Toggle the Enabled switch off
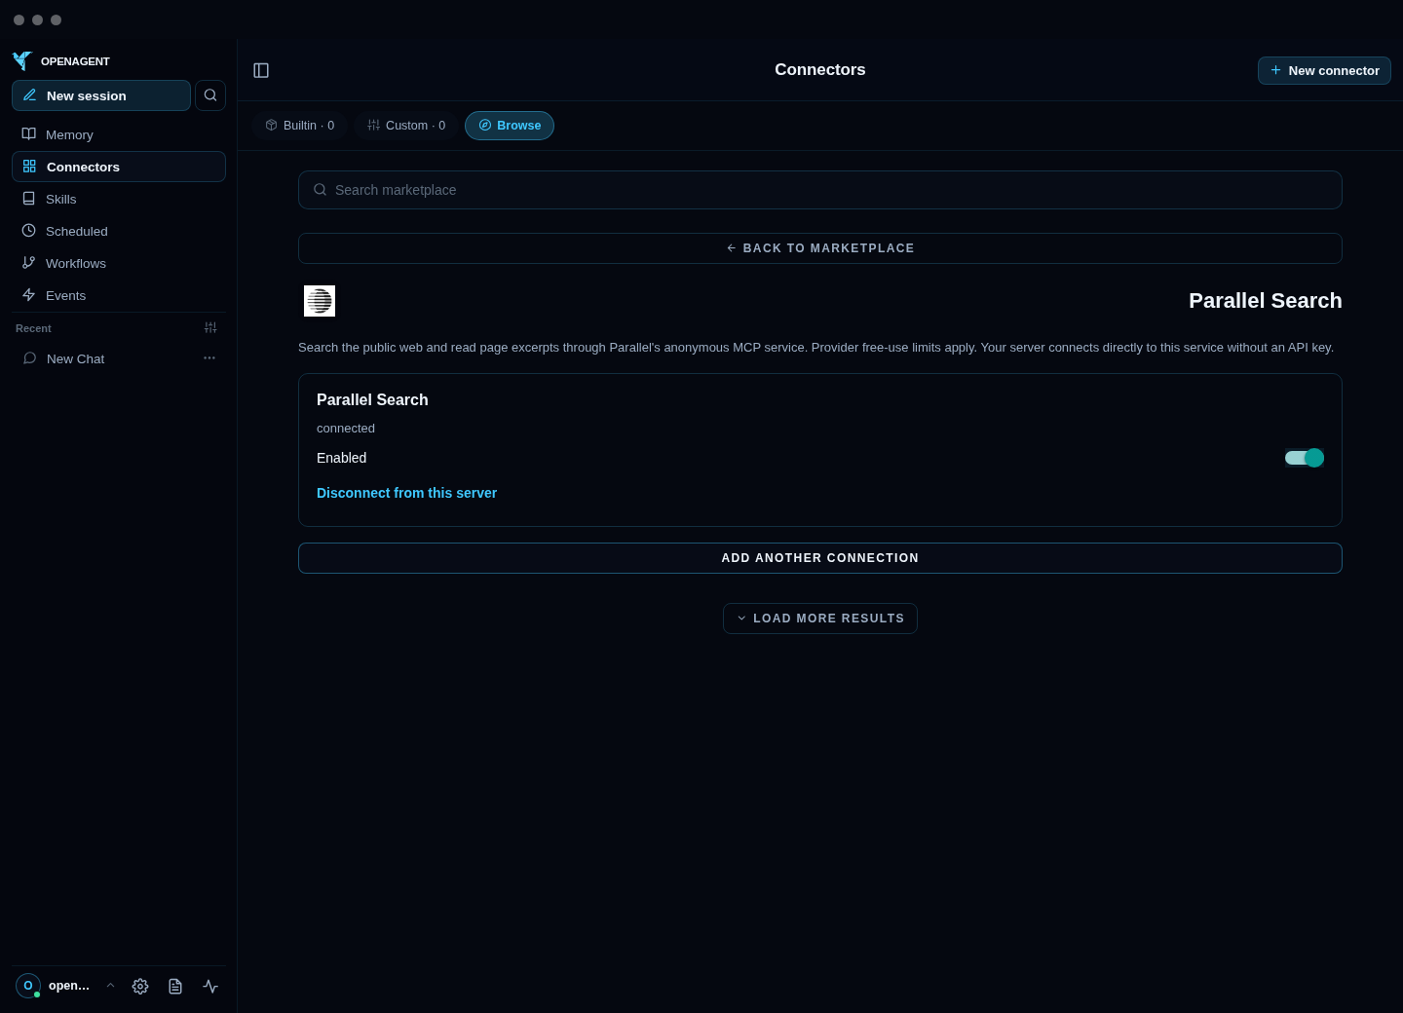Viewport: 1403px width, 1013px height. tap(1304, 458)
